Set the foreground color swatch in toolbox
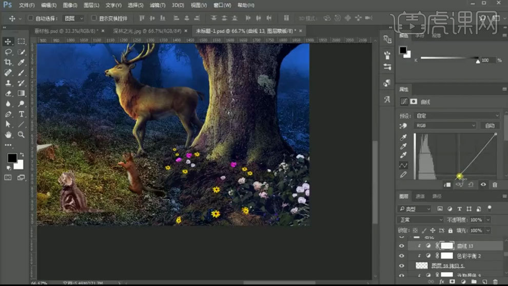 tap(12, 158)
